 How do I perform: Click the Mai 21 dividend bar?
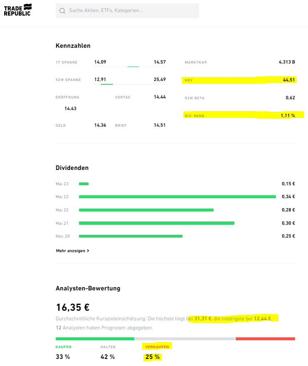coord(156,223)
